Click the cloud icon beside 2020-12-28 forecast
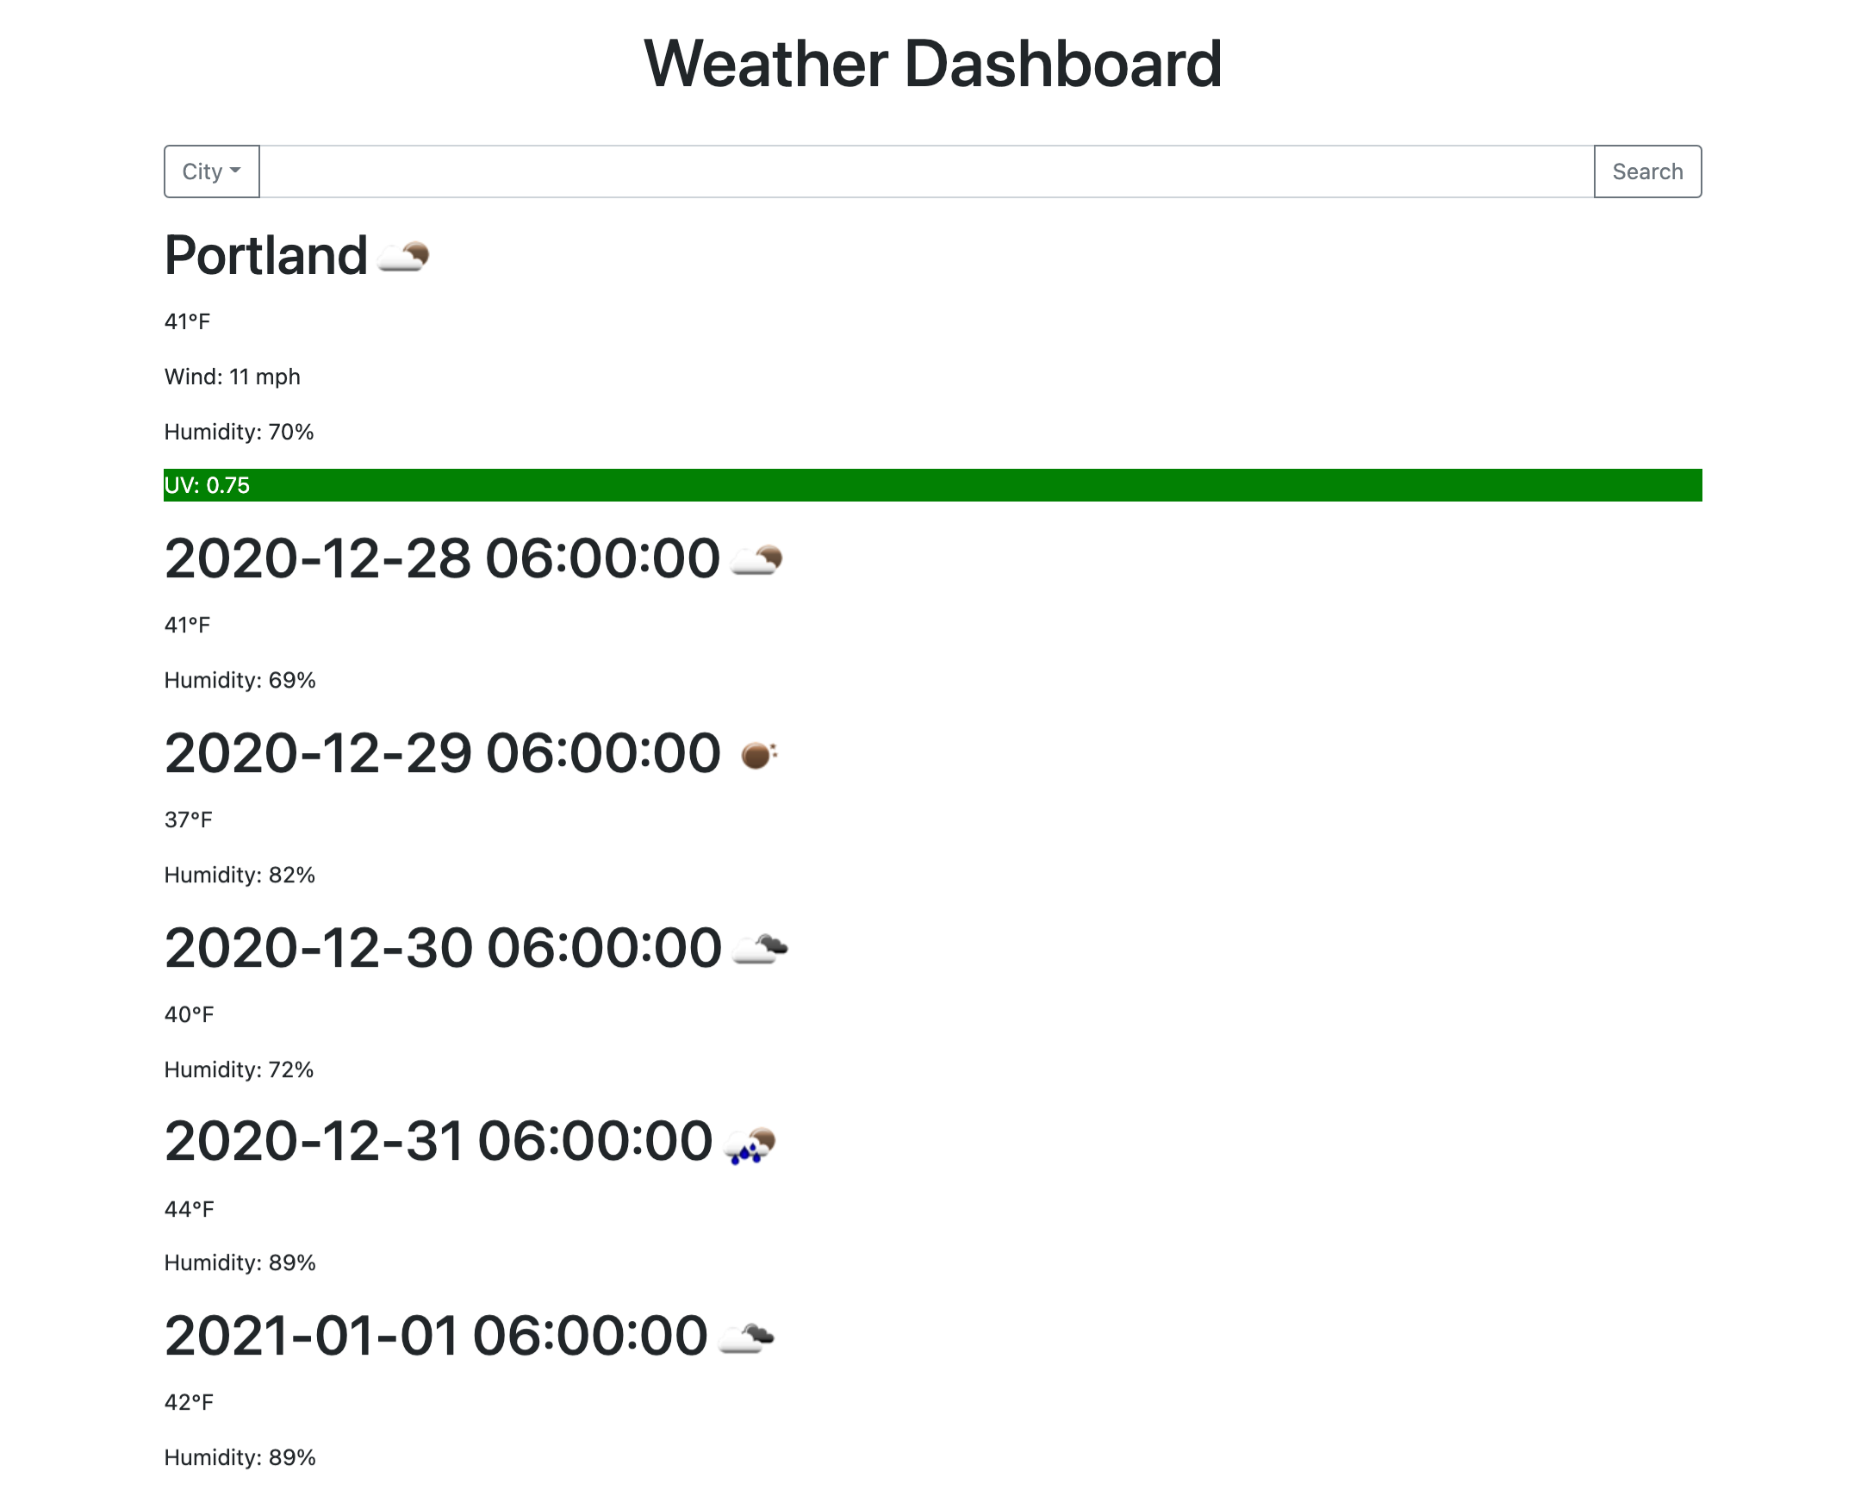 point(756,559)
